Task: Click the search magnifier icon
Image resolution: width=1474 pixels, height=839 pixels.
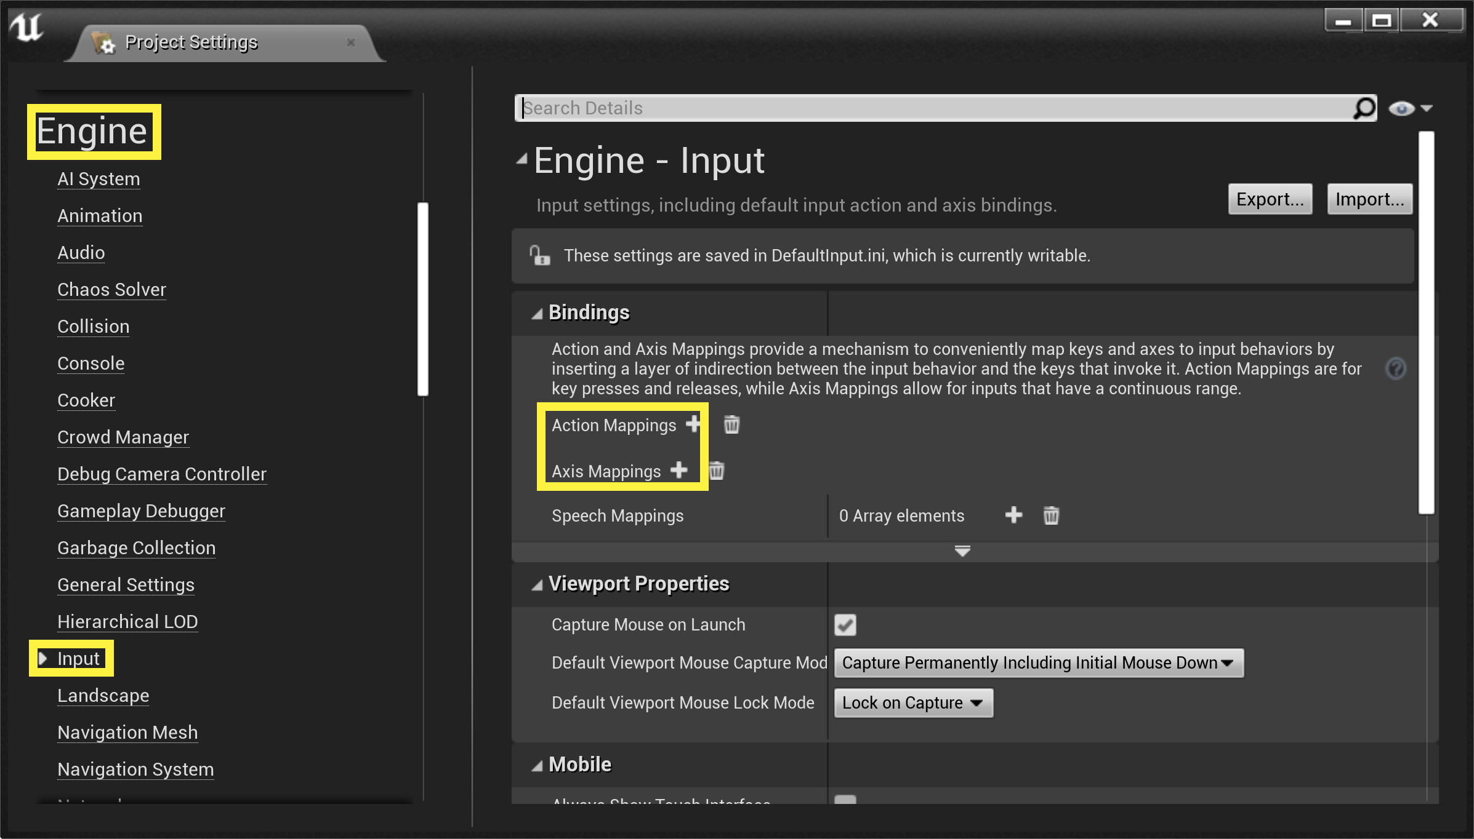Action: click(x=1364, y=108)
